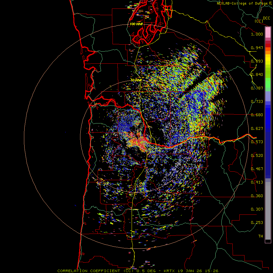273x273 pixels.
Task: Pick the bright green swatch in the color bar
Action: [268, 83]
